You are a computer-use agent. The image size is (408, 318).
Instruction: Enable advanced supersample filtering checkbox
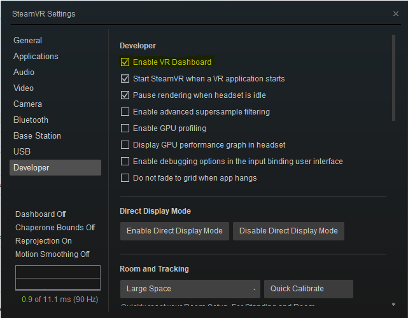(125, 112)
